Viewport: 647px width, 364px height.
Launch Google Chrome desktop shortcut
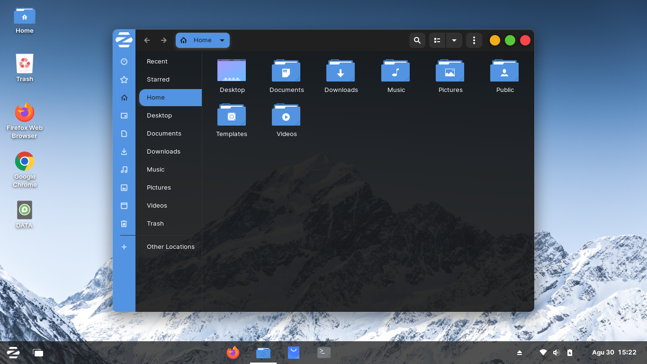tap(25, 170)
